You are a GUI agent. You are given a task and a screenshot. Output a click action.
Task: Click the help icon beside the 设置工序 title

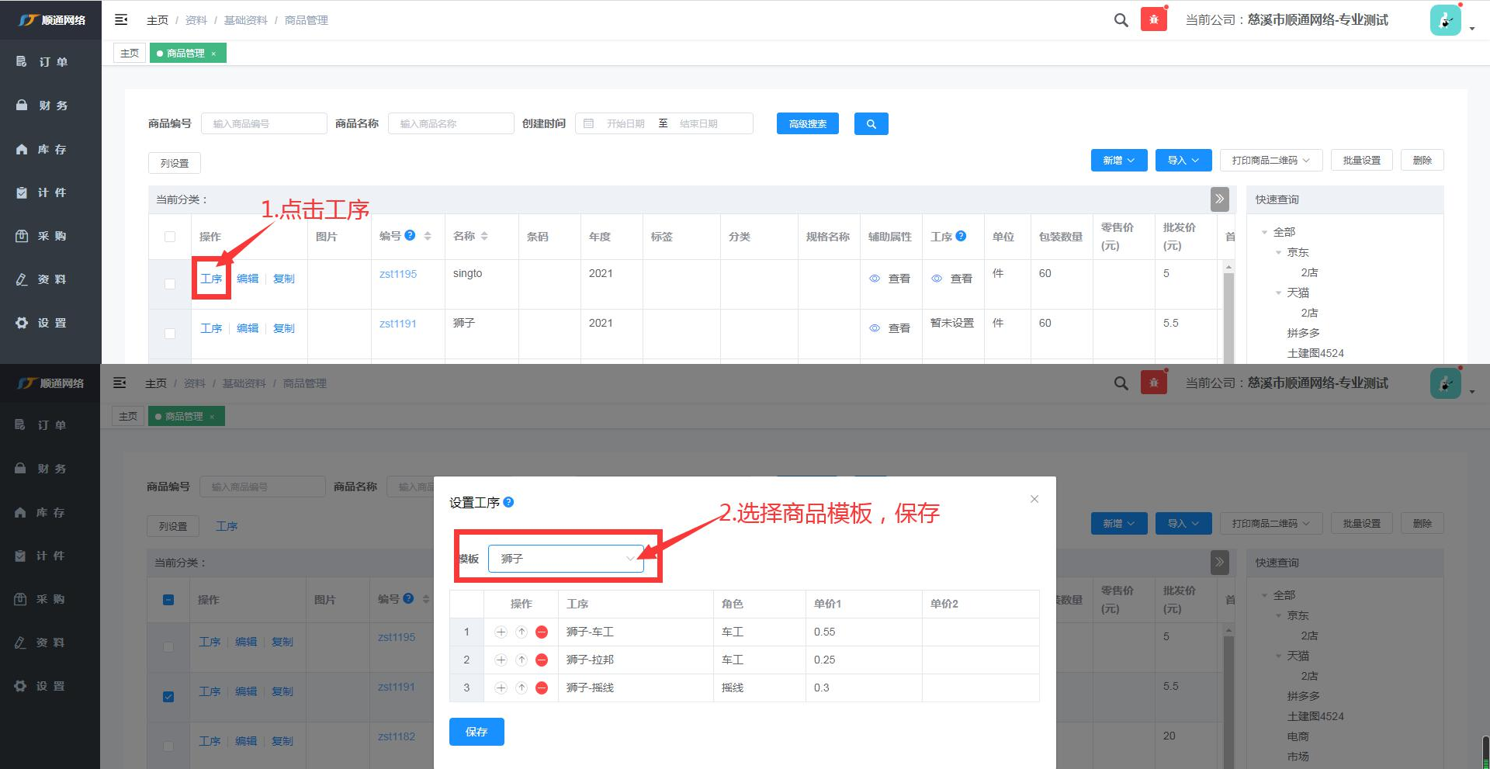point(508,502)
